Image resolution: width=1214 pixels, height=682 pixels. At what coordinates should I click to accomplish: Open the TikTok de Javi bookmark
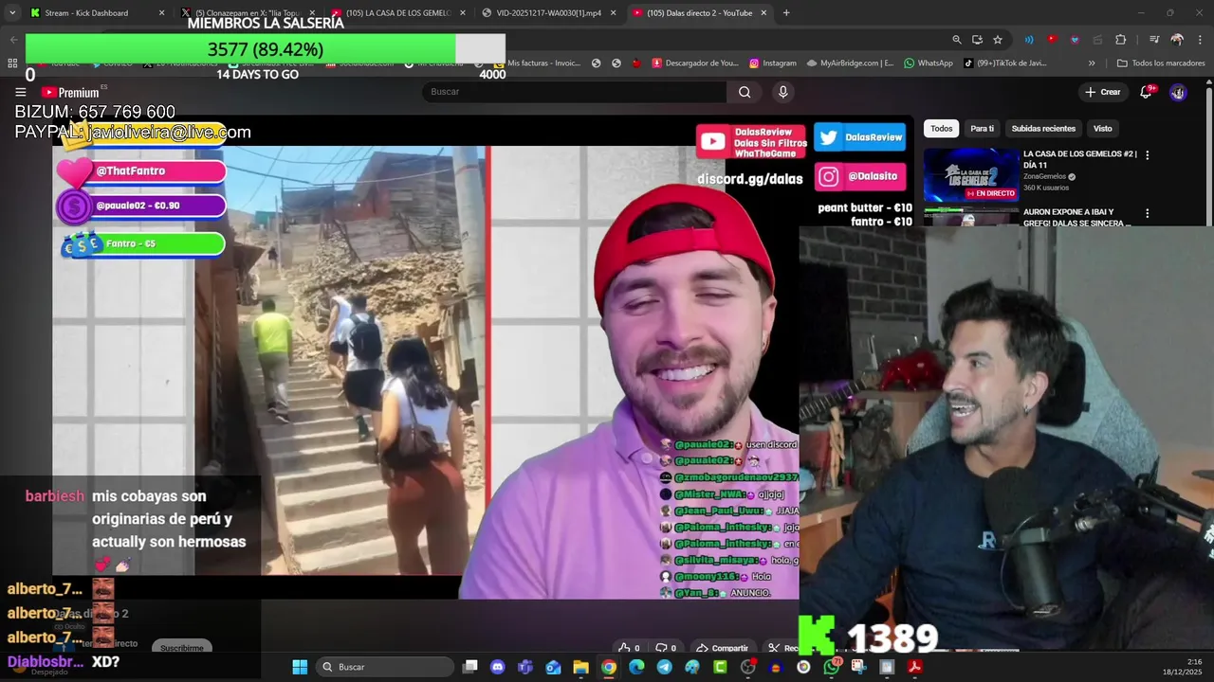(1005, 63)
